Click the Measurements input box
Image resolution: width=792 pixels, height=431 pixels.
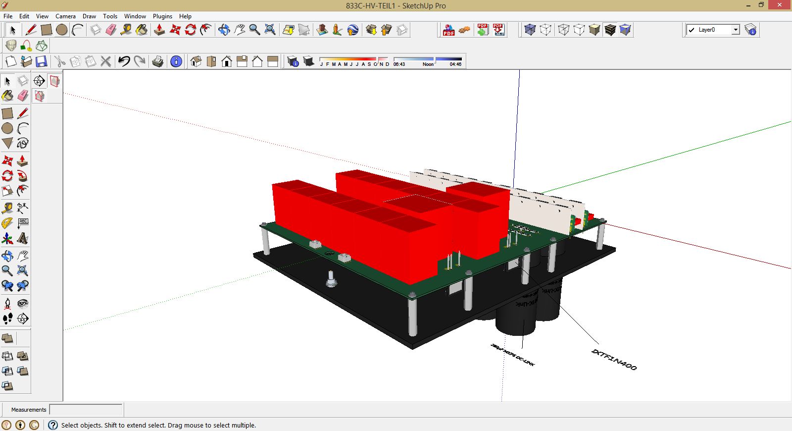(86, 410)
